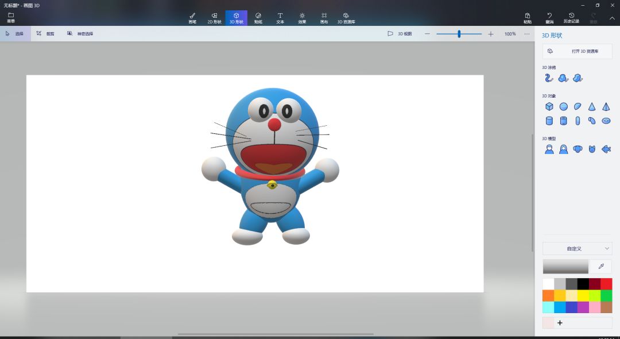Image resolution: width=620 pixels, height=339 pixels.
Task: Insert a 3D capsule object
Action: tap(578, 121)
